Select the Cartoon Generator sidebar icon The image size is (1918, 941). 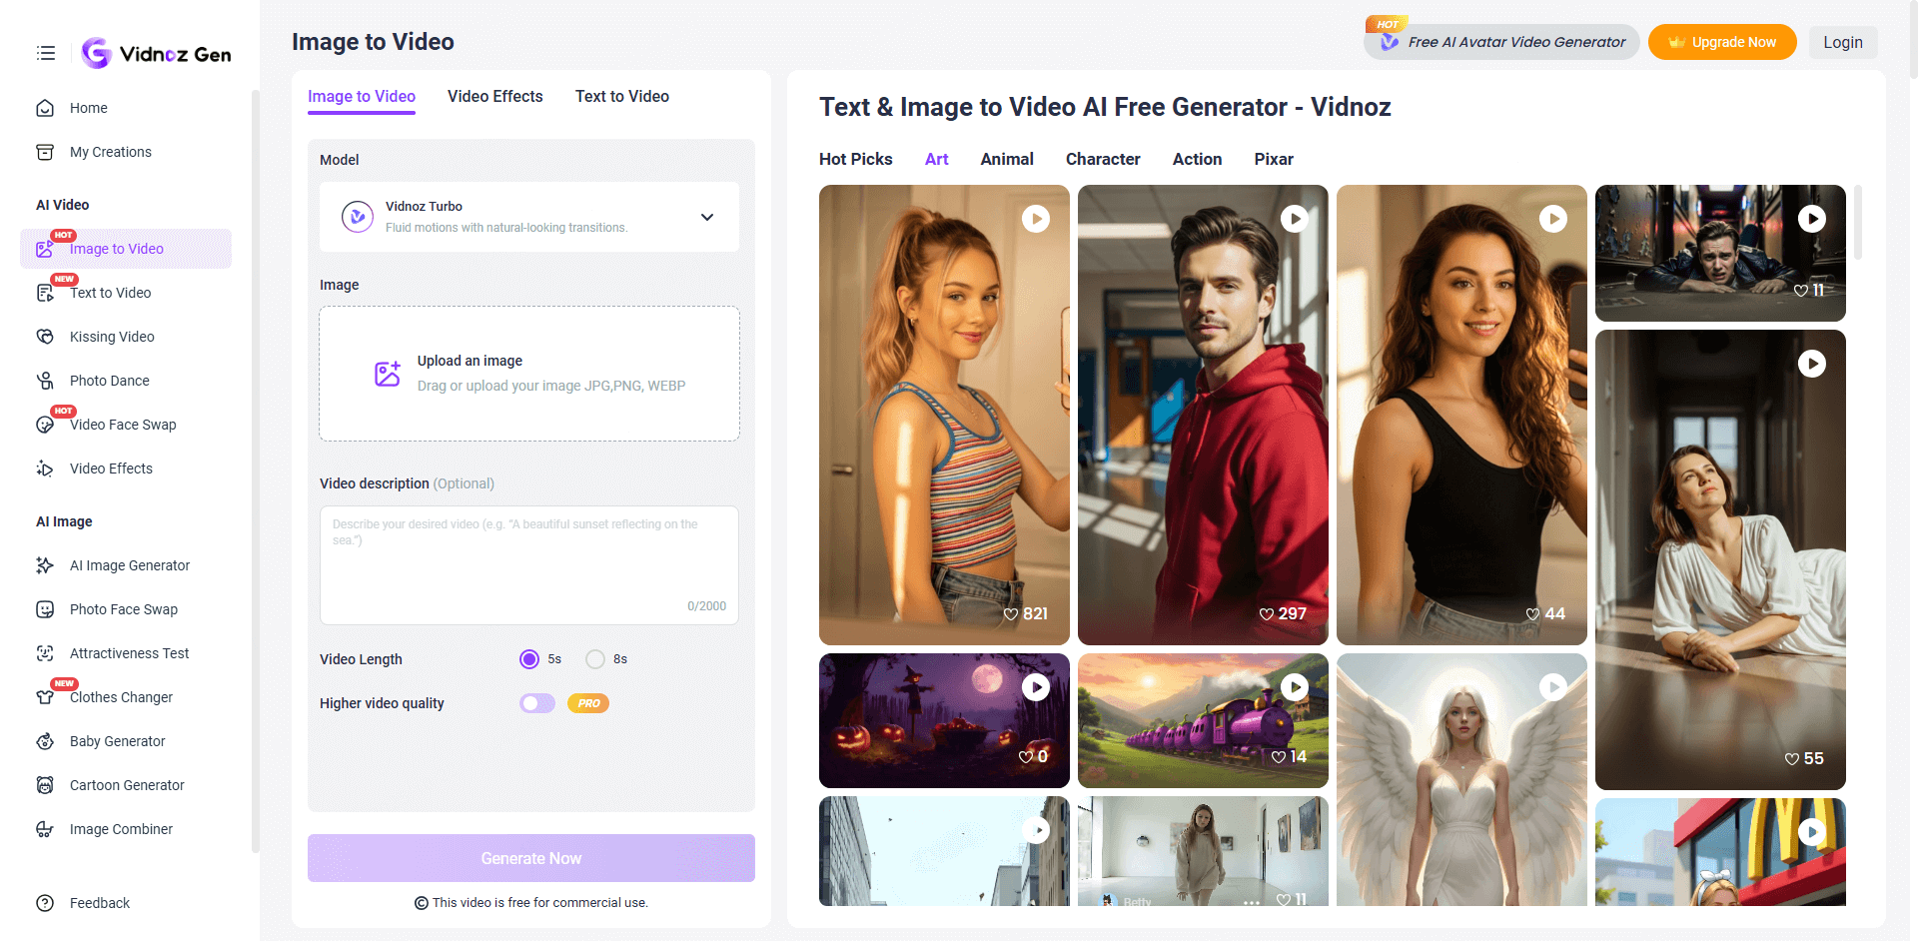[x=45, y=785]
